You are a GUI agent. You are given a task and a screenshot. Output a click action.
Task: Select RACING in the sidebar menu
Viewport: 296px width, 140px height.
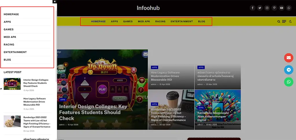[x=9, y=45]
